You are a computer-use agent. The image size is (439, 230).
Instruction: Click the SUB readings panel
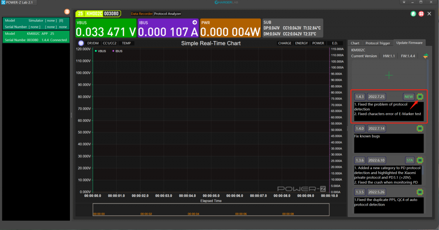tap(292, 28)
